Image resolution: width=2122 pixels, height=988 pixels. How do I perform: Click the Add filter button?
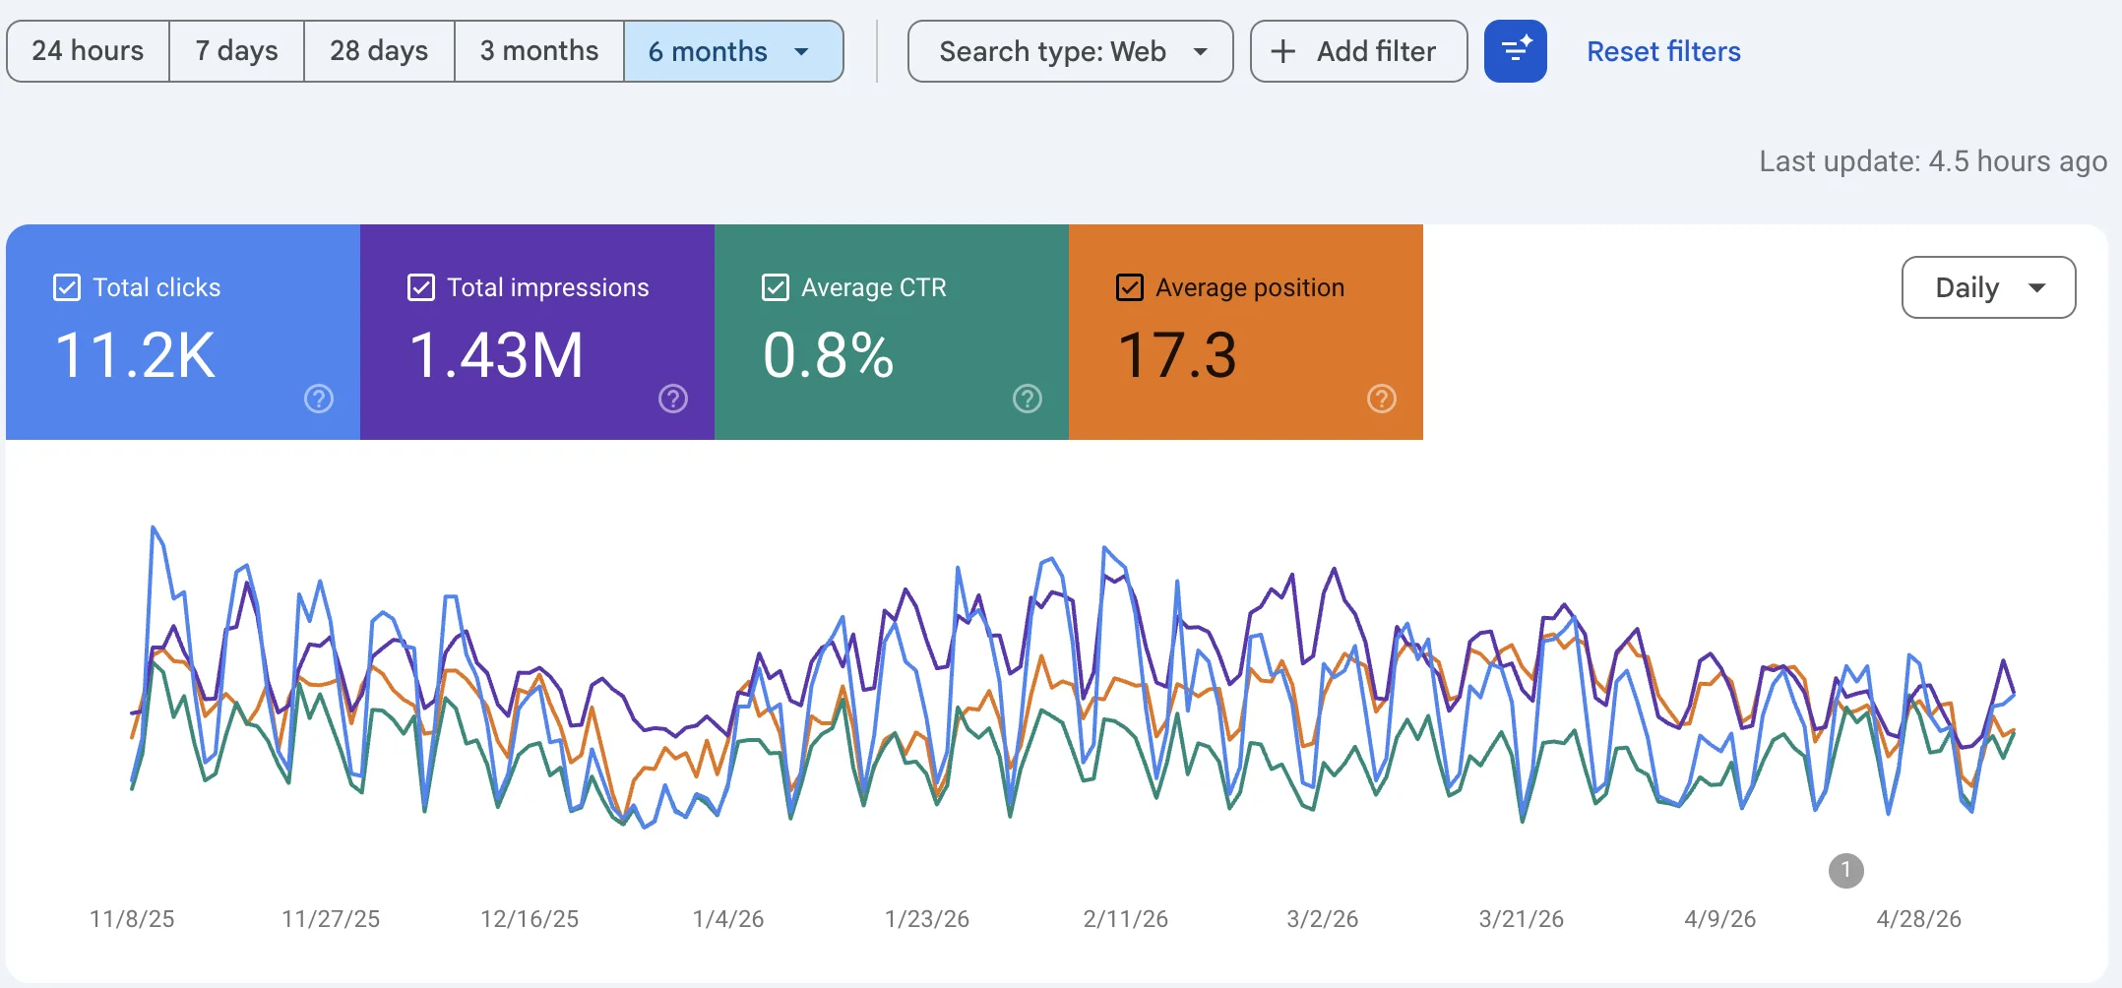pos(1358,51)
